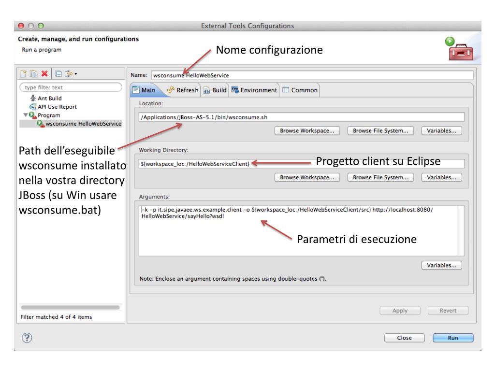The image size is (495, 371).
Task: Click the Duplicate launch configuration icon
Action: 33,74
